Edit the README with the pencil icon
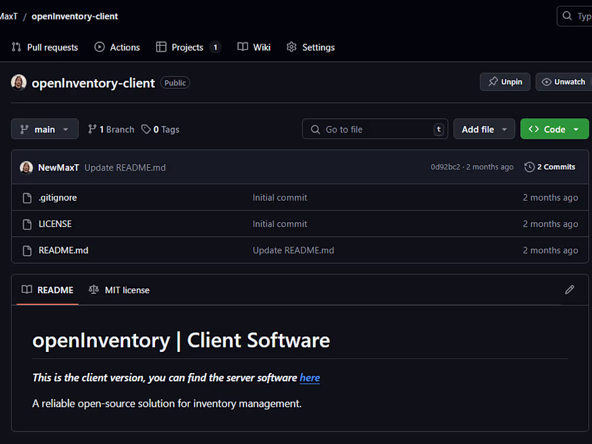Screen dimensions: 592x444 tap(569, 290)
